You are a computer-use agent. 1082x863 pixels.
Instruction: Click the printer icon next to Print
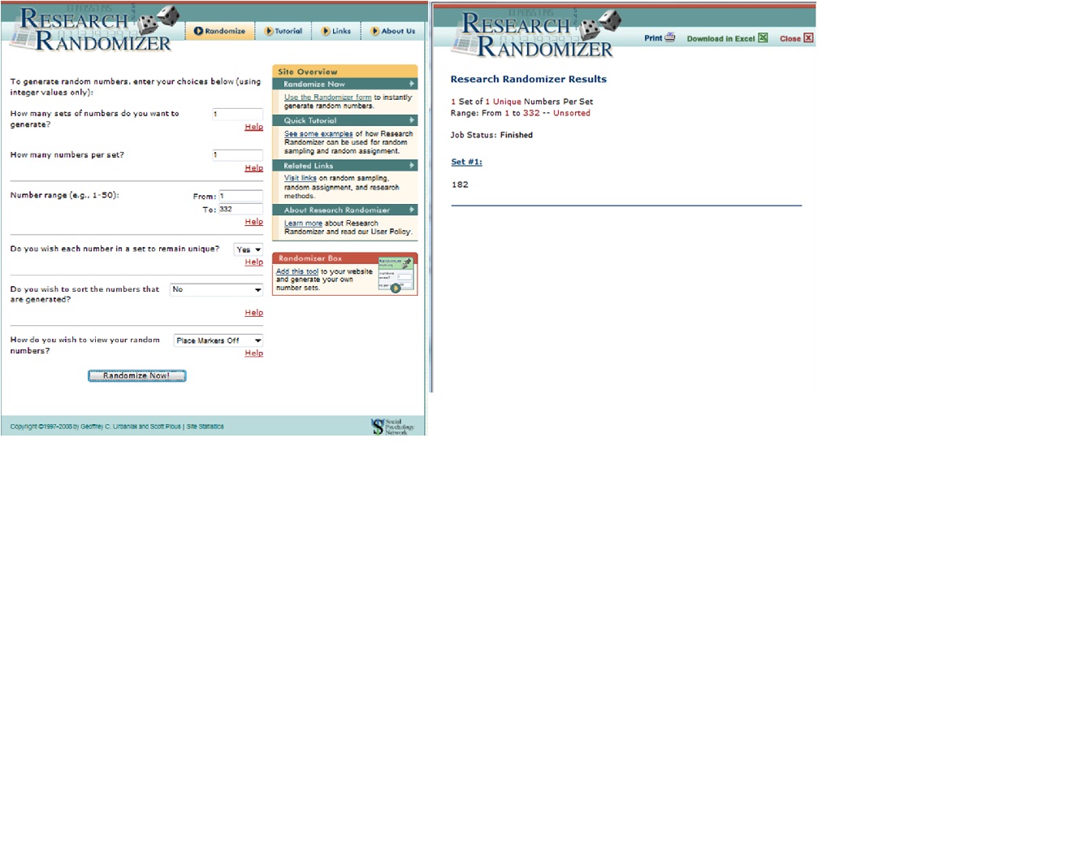tap(670, 37)
